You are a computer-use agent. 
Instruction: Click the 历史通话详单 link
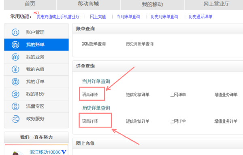200,17
